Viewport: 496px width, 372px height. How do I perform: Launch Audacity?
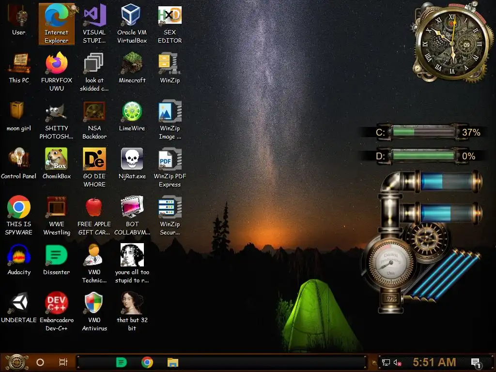[x=19, y=260]
